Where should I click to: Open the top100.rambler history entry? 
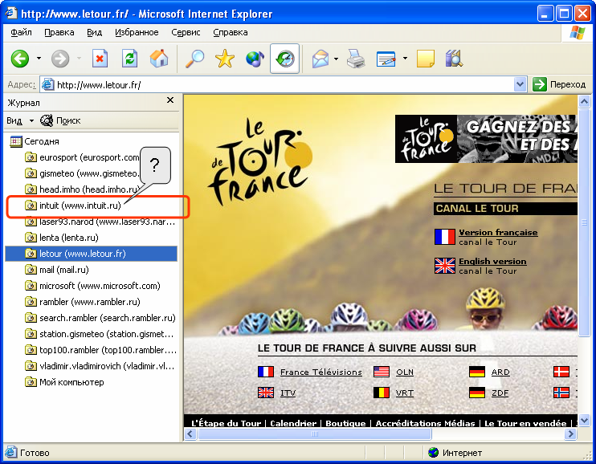(100, 350)
